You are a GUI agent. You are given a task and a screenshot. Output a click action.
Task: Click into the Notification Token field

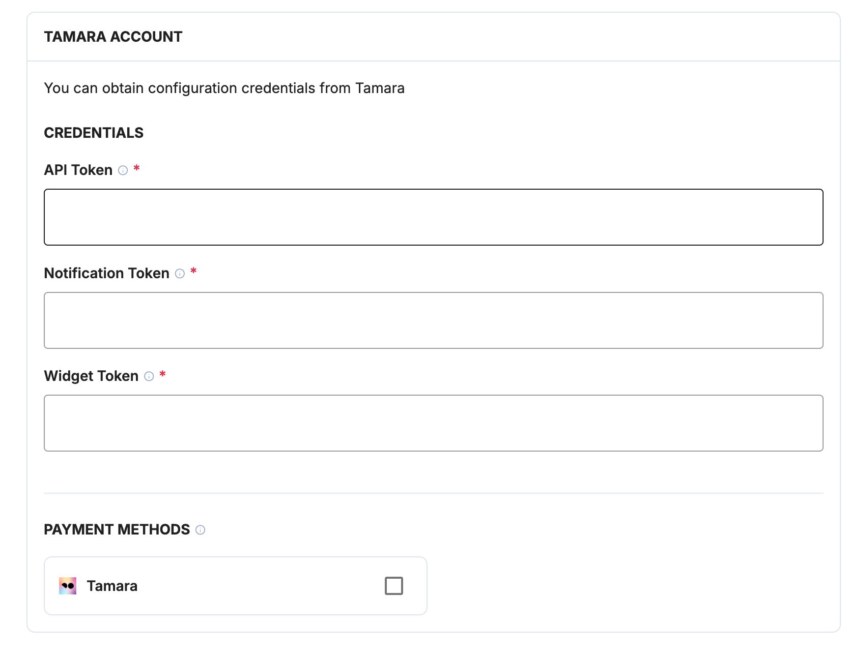pos(434,320)
